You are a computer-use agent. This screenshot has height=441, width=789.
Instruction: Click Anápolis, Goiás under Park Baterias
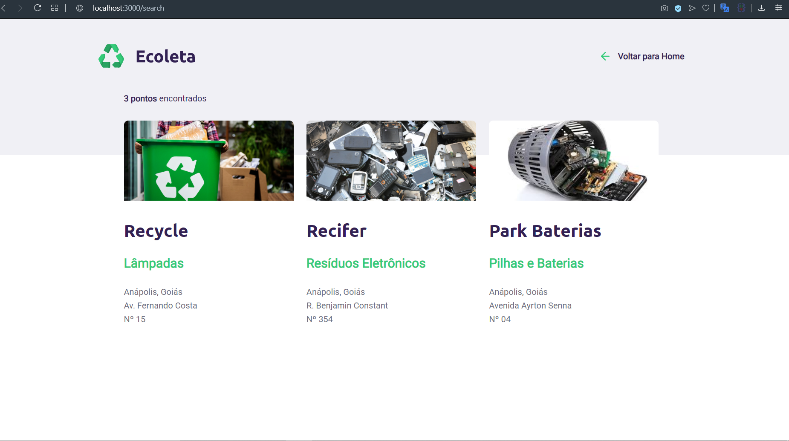[518, 292]
